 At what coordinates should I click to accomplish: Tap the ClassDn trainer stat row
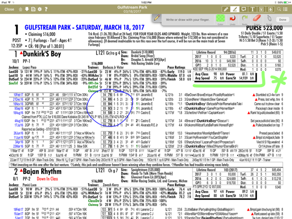point(127,201)
